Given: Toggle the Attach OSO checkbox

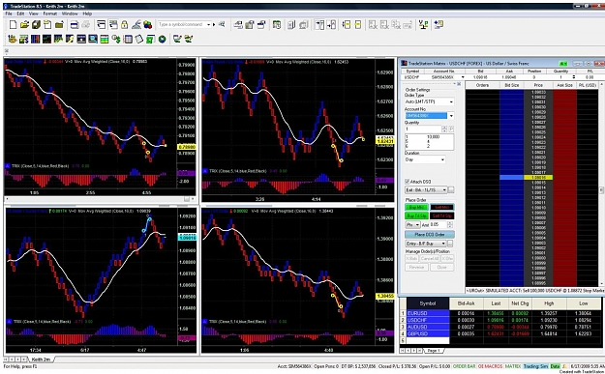Looking at the screenshot, I should point(408,182).
